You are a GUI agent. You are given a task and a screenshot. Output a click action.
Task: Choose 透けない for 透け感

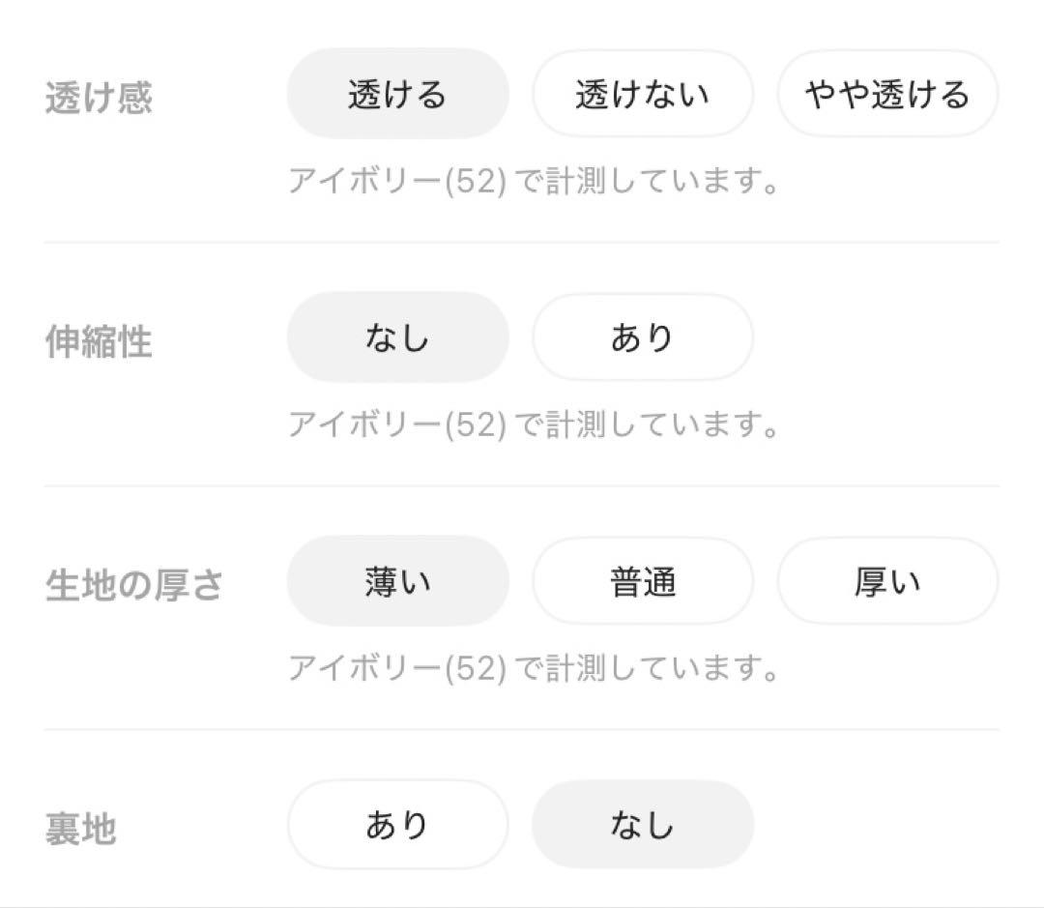pyautogui.click(x=642, y=94)
